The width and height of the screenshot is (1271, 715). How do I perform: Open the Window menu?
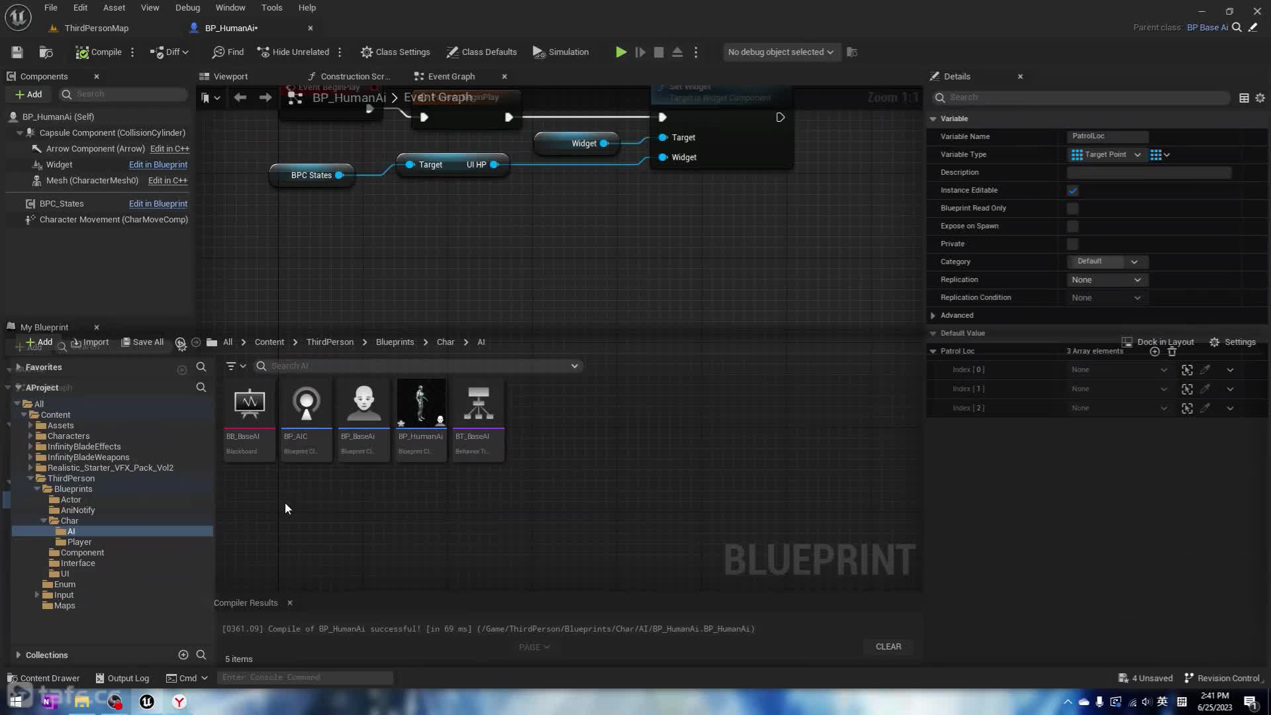(x=230, y=8)
